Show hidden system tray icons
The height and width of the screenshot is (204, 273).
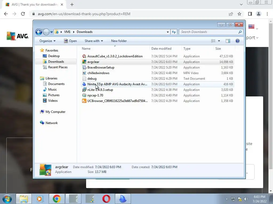point(227,199)
